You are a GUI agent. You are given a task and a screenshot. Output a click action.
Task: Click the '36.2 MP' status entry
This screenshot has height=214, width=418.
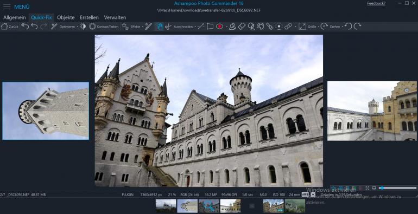click(211, 195)
